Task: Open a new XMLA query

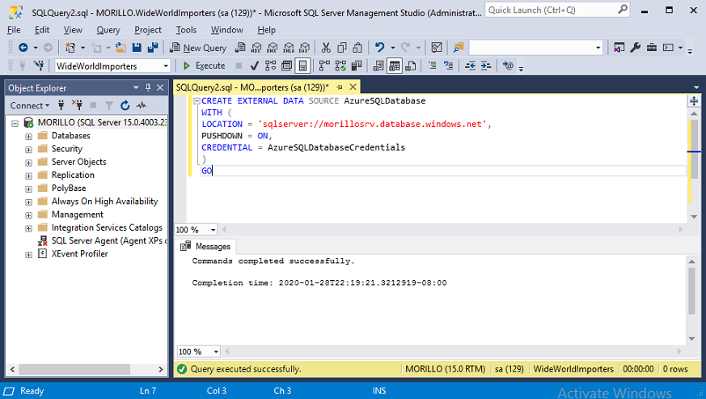Action: point(289,47)
